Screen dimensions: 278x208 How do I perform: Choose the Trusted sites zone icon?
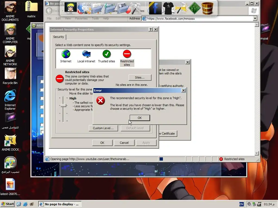106,56
